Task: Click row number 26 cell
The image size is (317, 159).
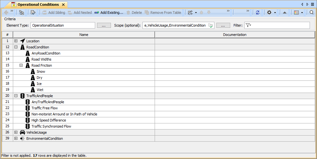Action: coord(7,132)
